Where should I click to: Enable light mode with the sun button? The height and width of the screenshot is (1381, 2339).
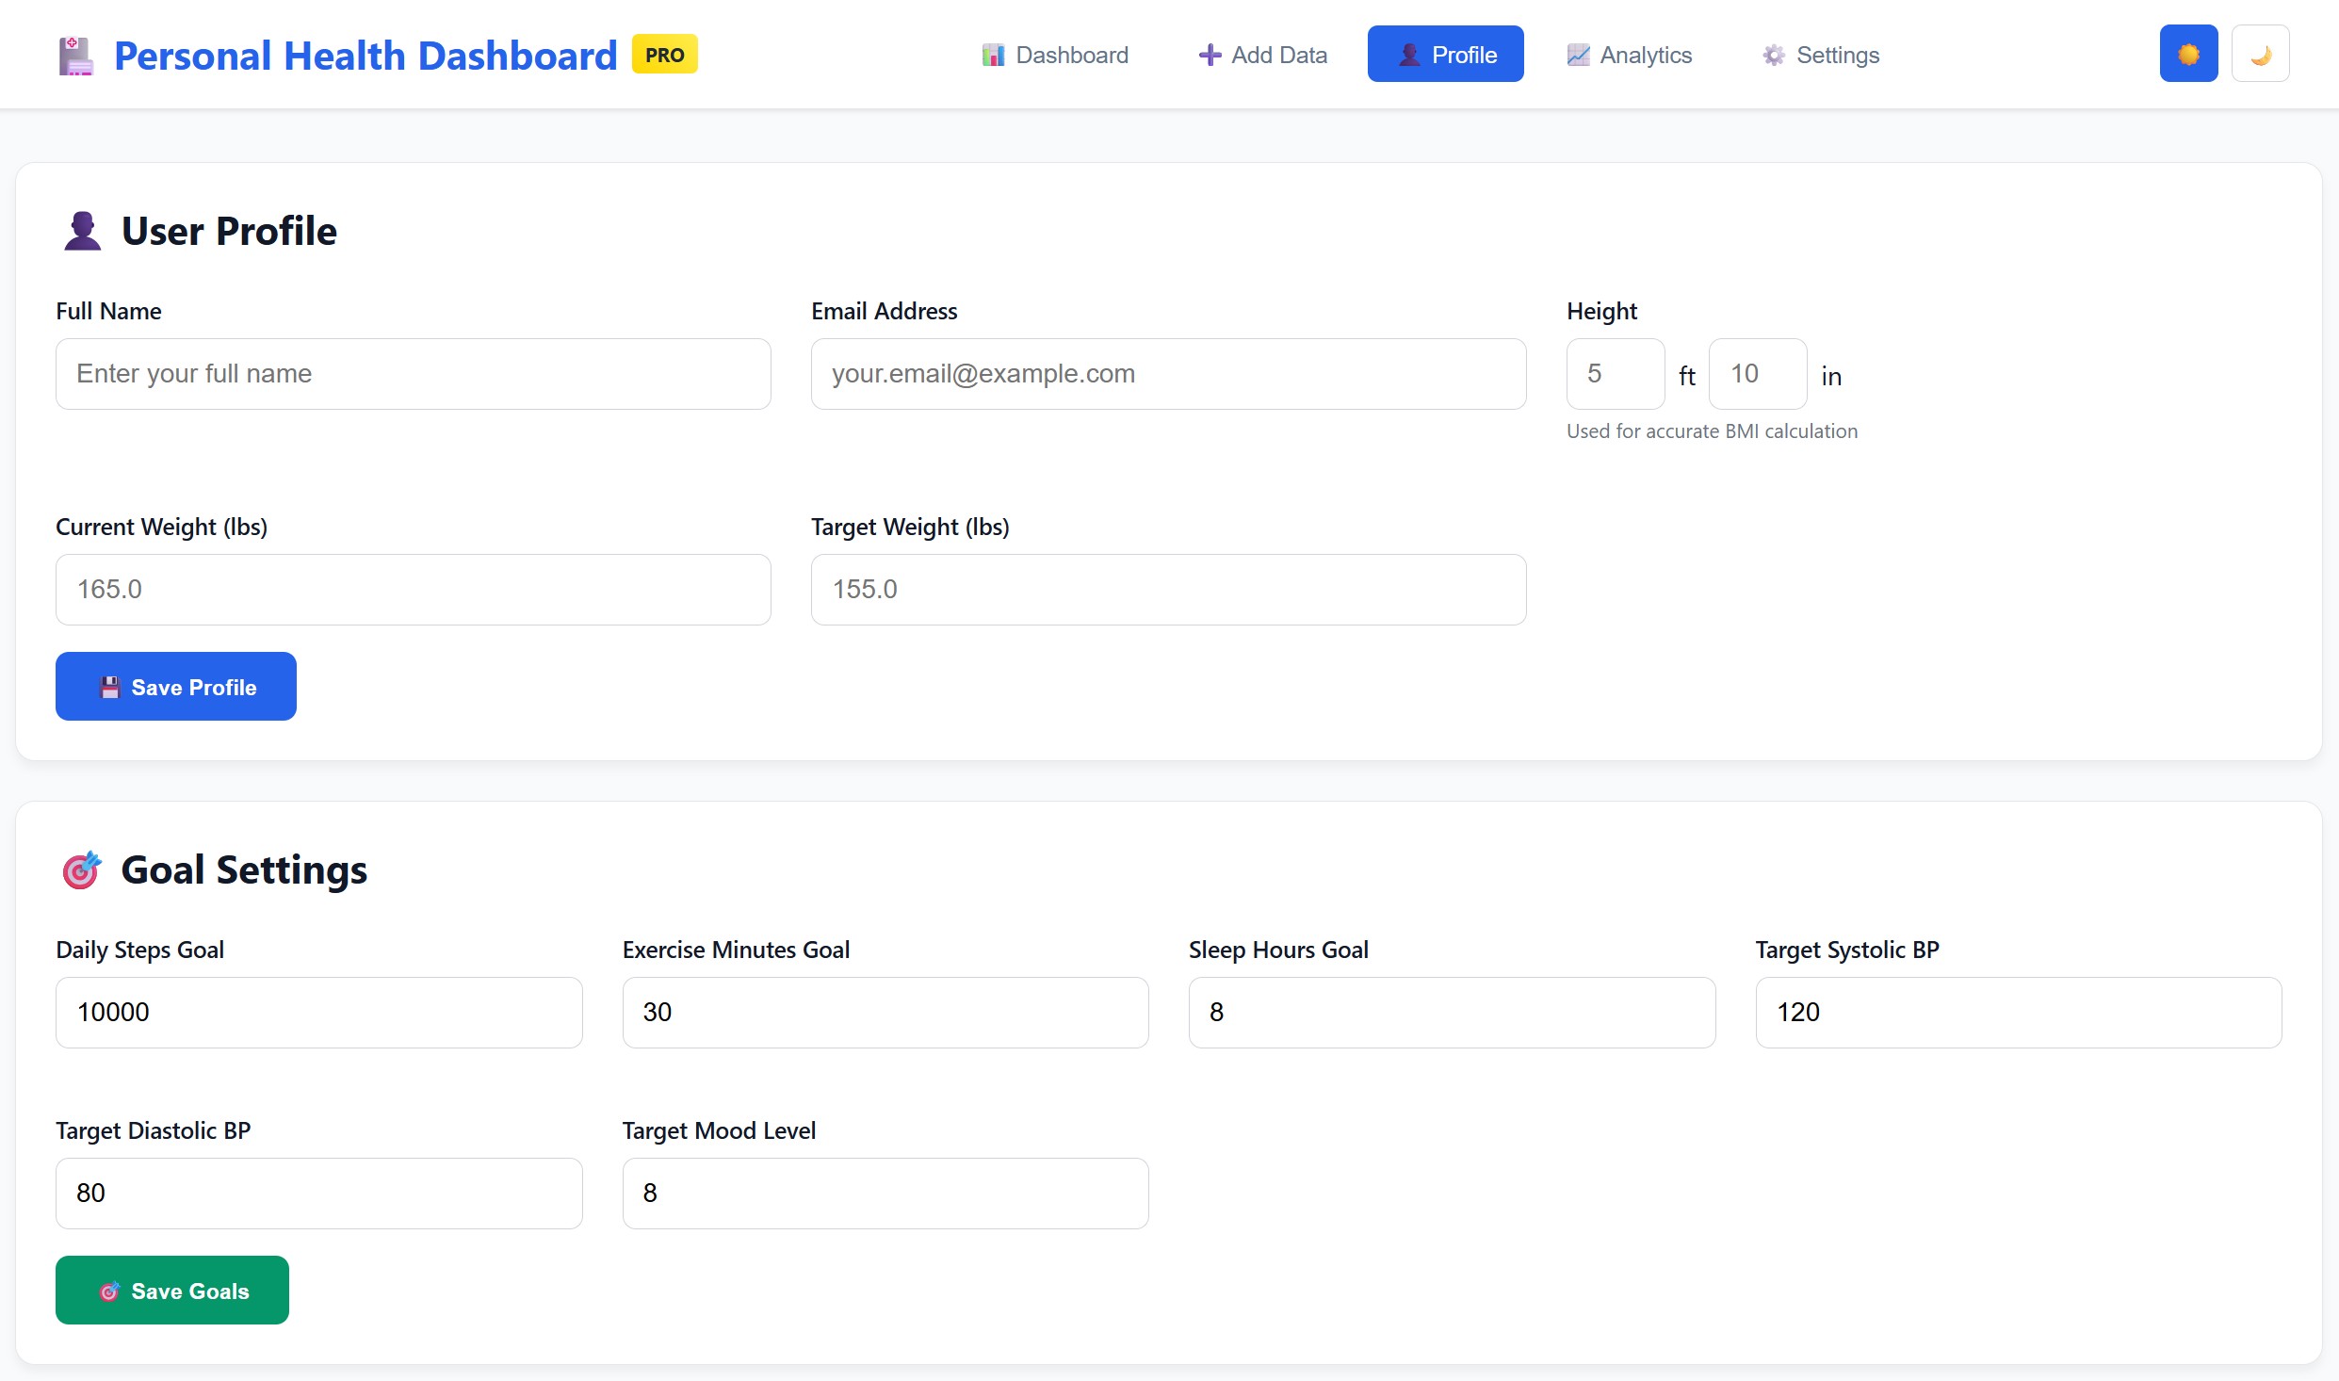(2188, 53)
